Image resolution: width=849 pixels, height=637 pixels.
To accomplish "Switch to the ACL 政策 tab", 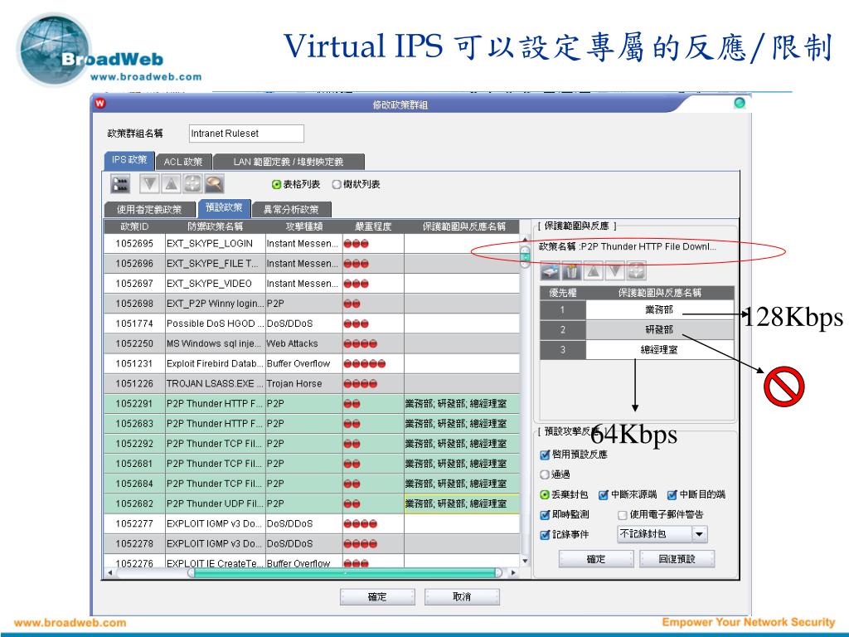I will 183,162.
